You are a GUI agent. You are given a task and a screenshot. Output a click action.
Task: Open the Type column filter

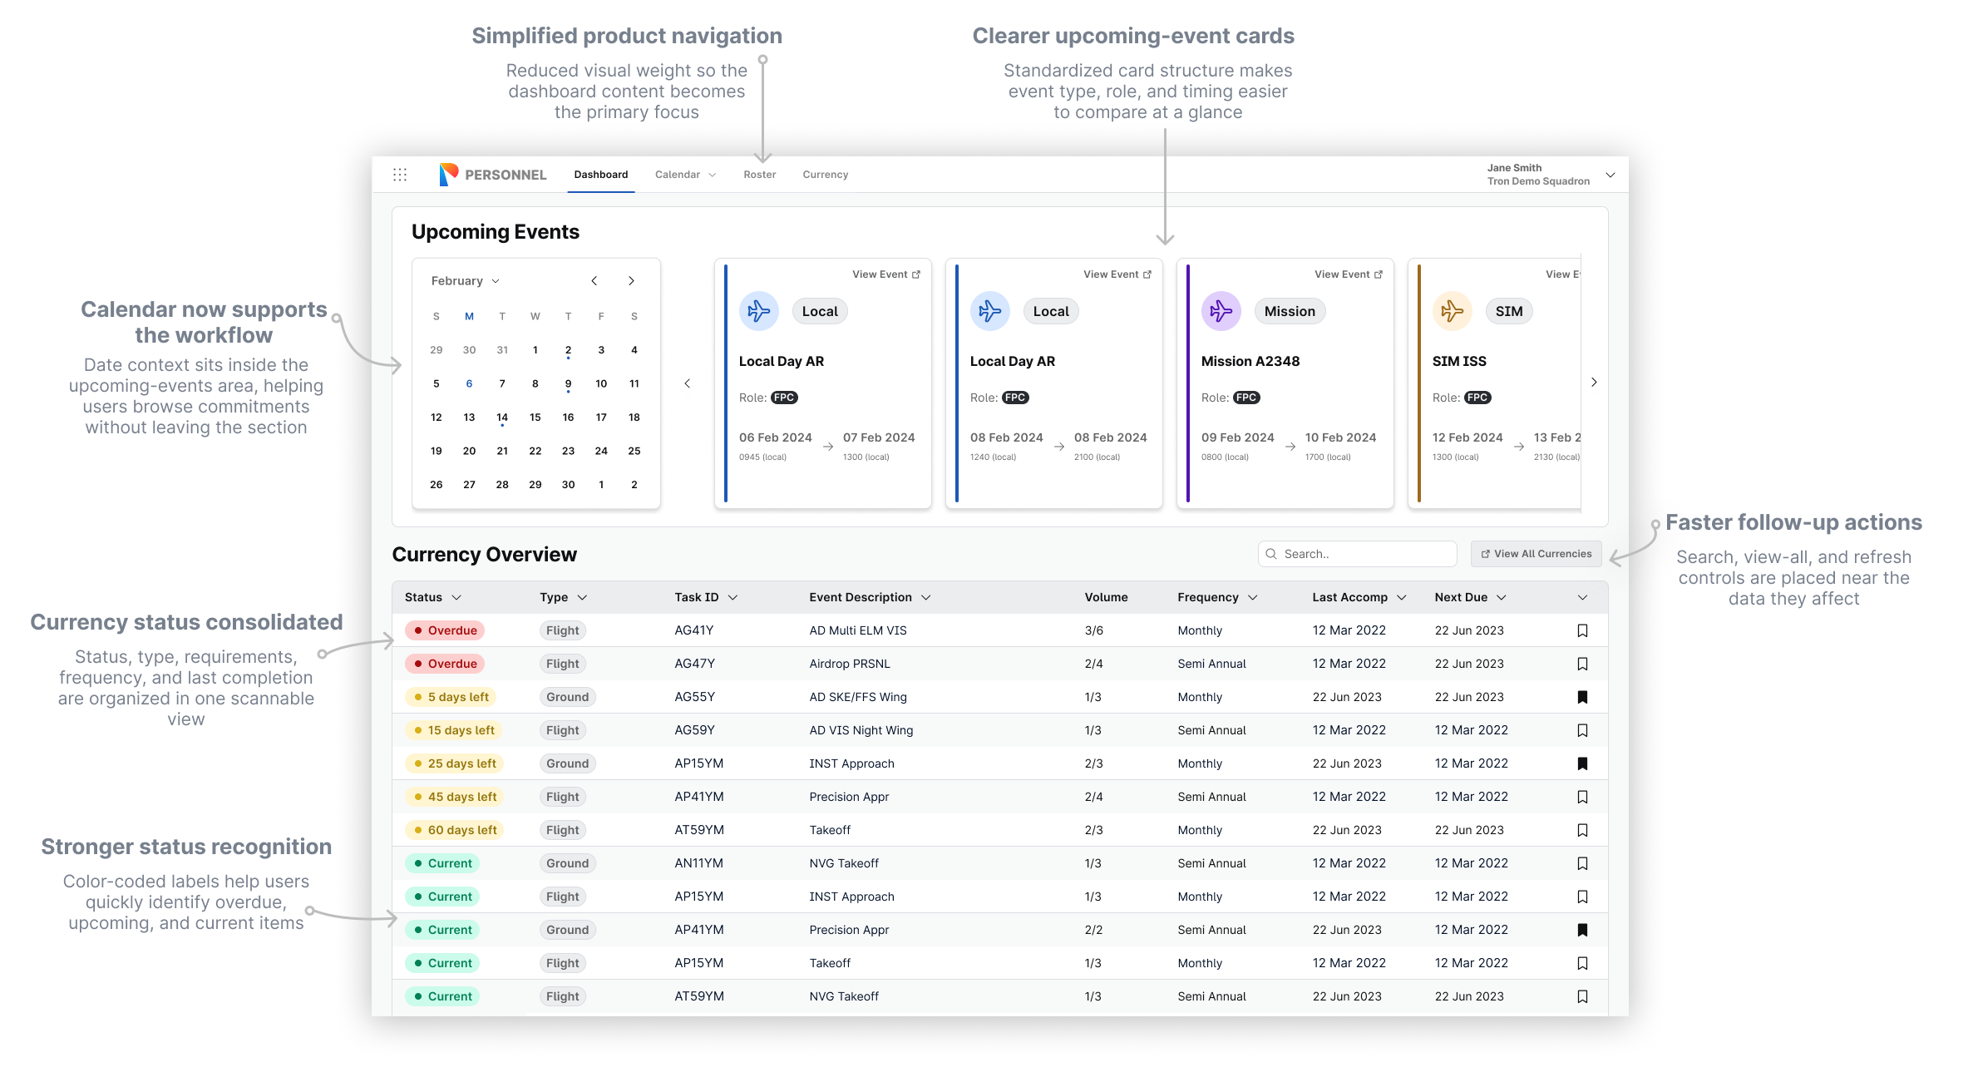582,597
